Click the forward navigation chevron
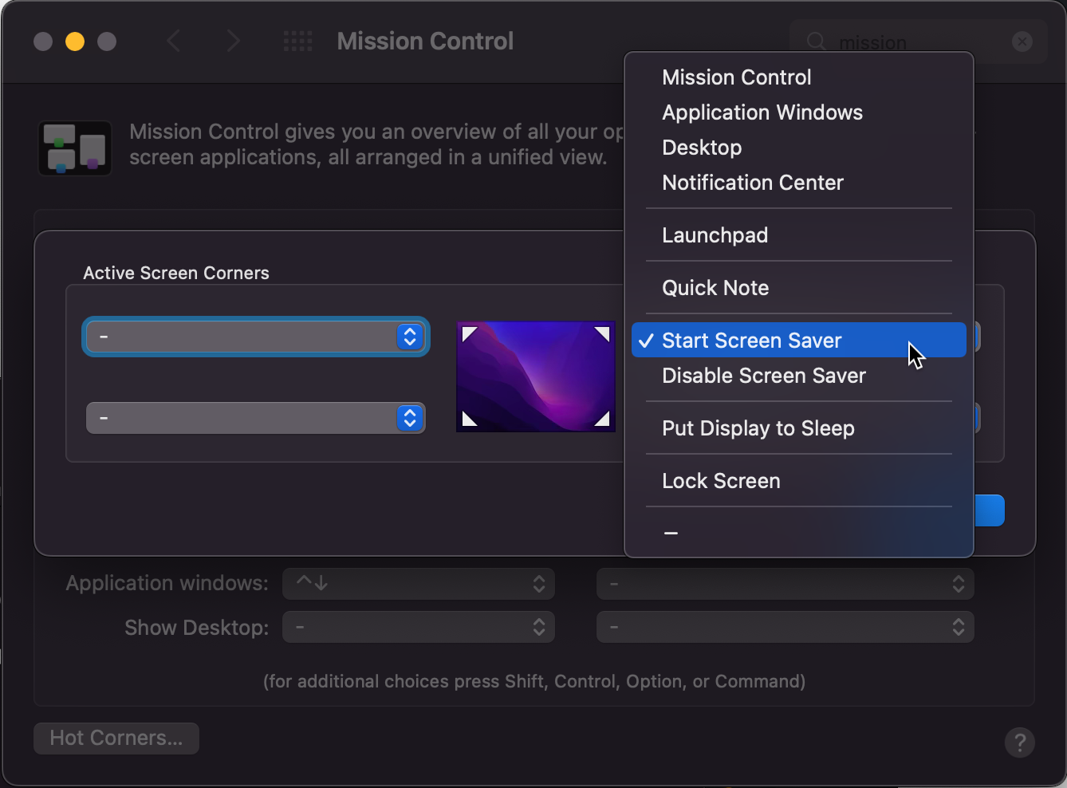1067x788 pixels. click(233, 41)
